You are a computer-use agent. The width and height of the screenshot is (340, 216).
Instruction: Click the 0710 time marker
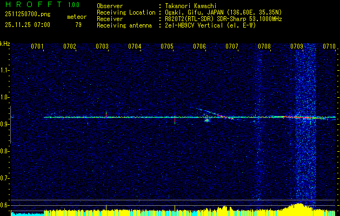tap(329, 46)
